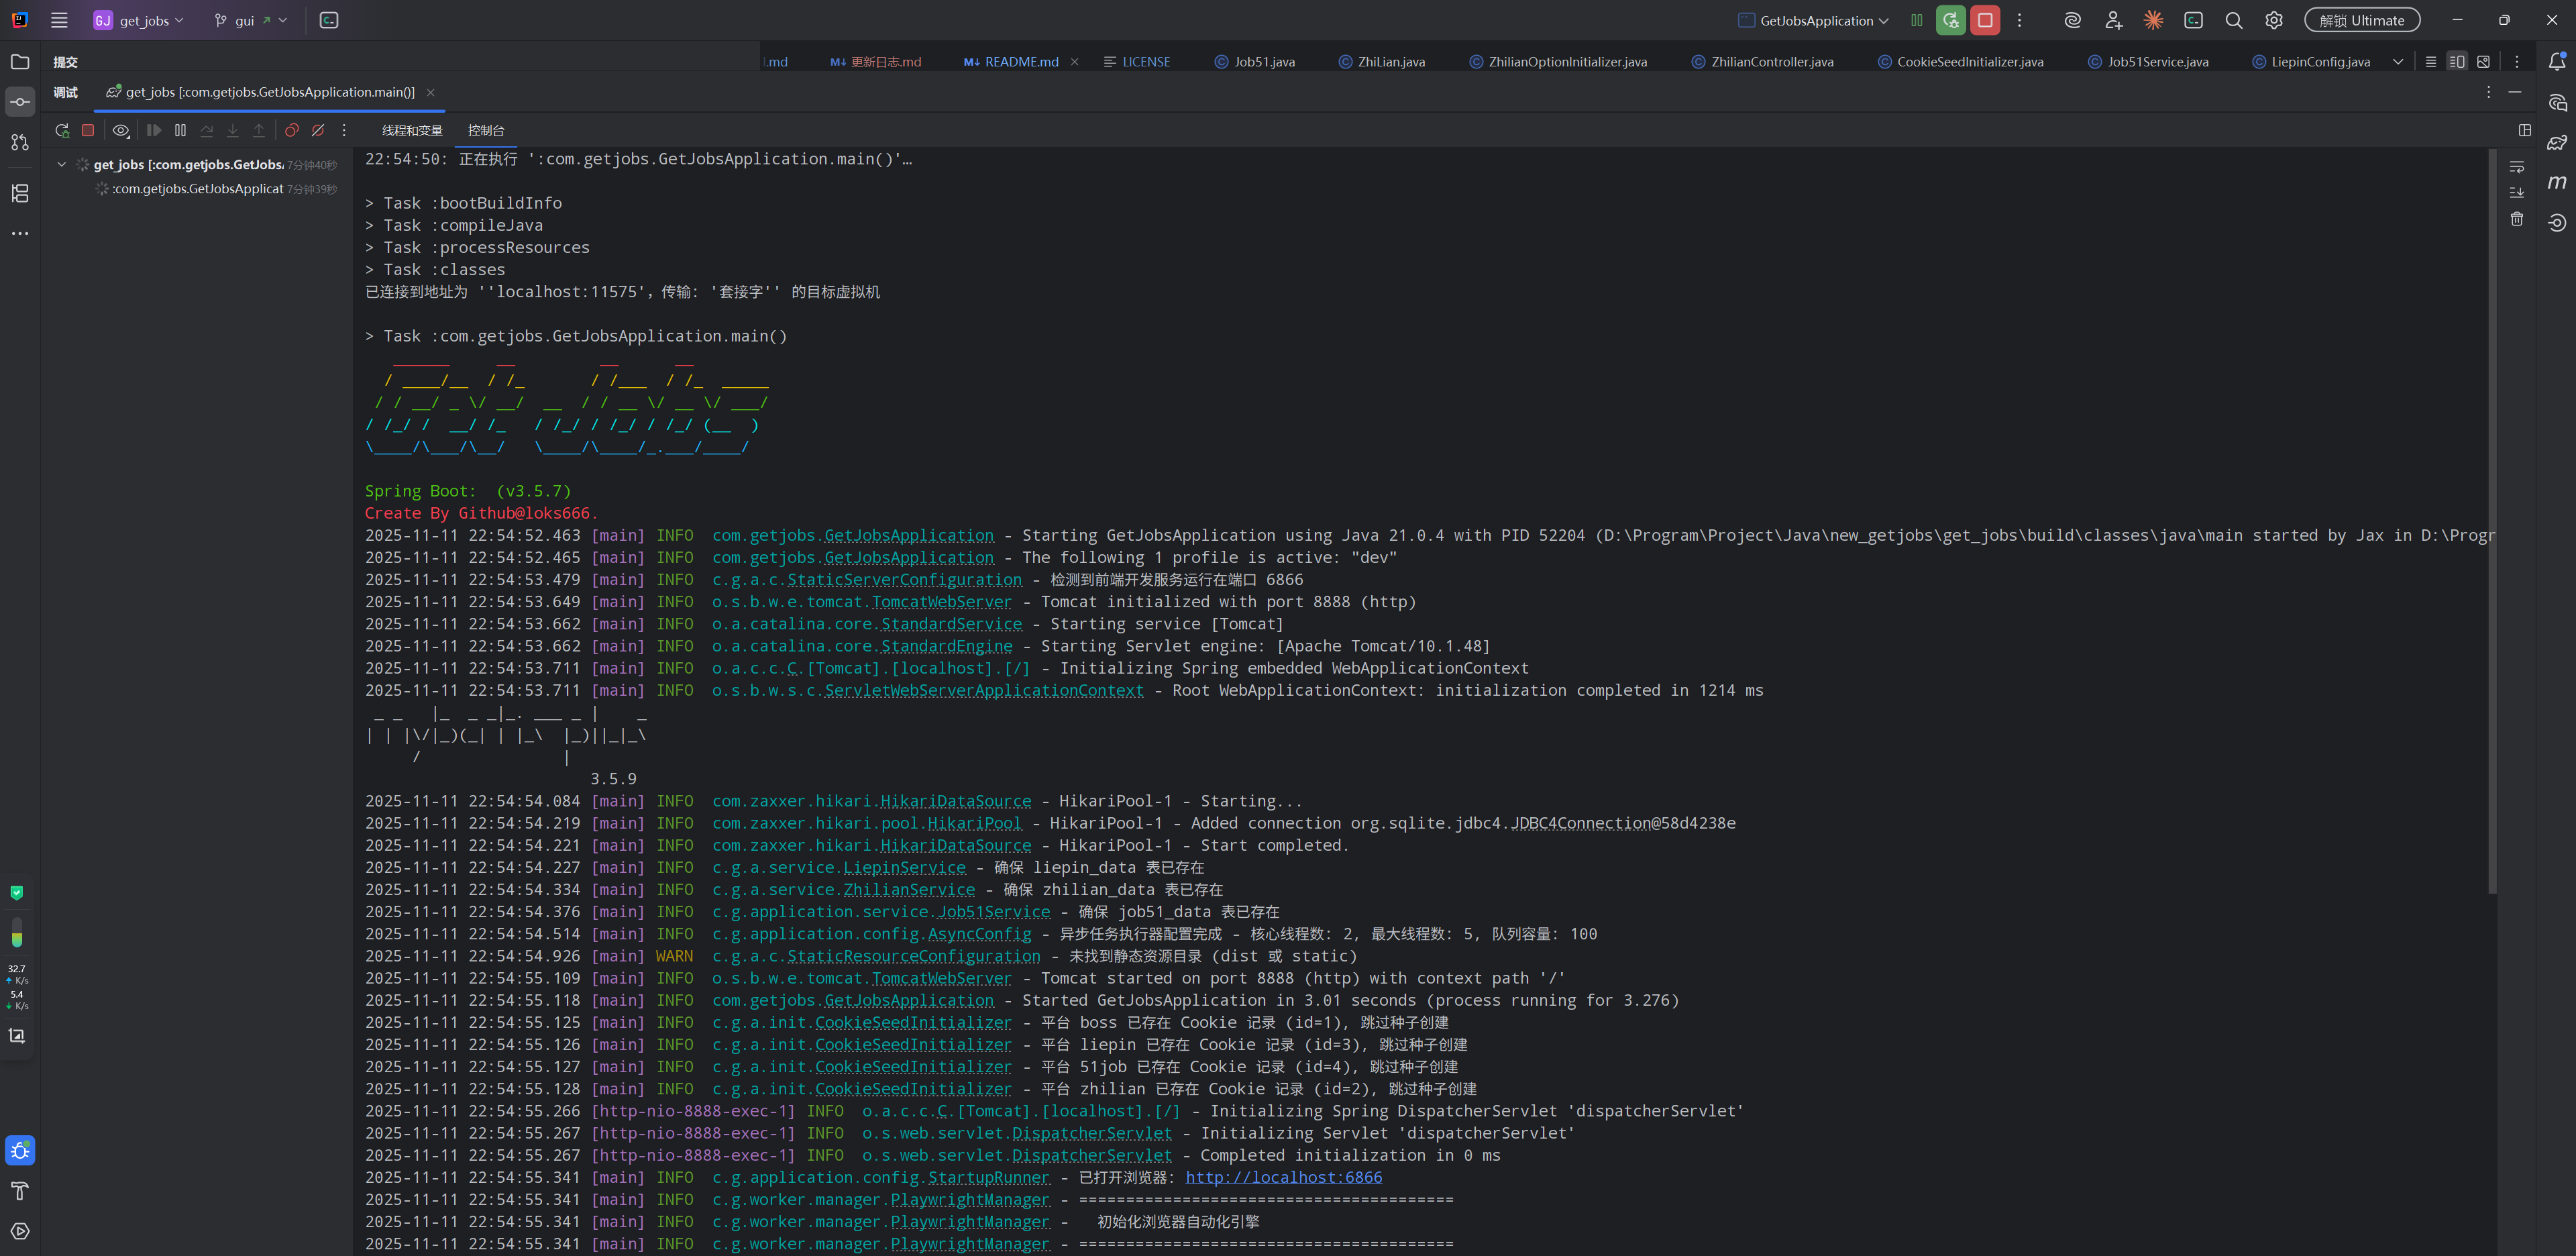Open the http://localhost:6866 link
2576x1256 pixels.
(1283, 1177)
